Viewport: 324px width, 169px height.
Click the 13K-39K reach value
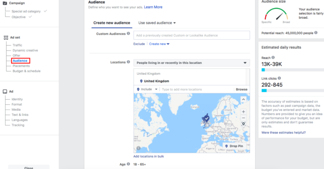click(x=271, y=64)
